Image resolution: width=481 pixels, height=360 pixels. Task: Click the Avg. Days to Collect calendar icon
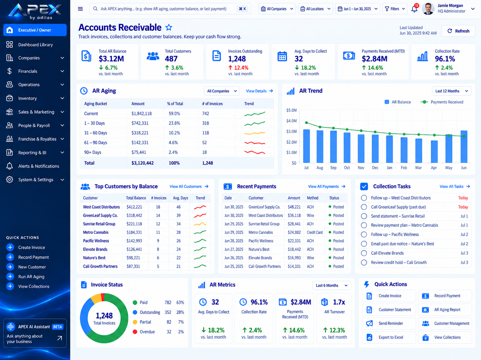point(282,56)
